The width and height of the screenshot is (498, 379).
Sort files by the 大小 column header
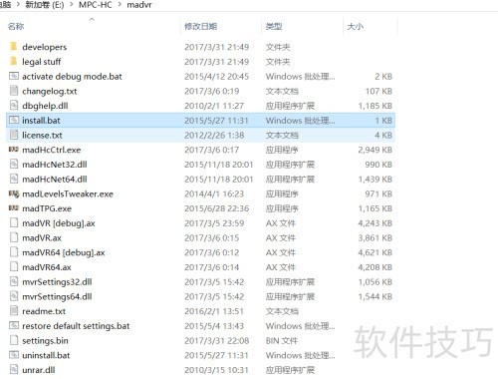coord(356,26)
